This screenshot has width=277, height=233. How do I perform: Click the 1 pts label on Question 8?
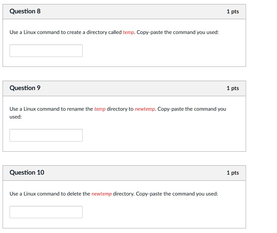click(234, 11)
